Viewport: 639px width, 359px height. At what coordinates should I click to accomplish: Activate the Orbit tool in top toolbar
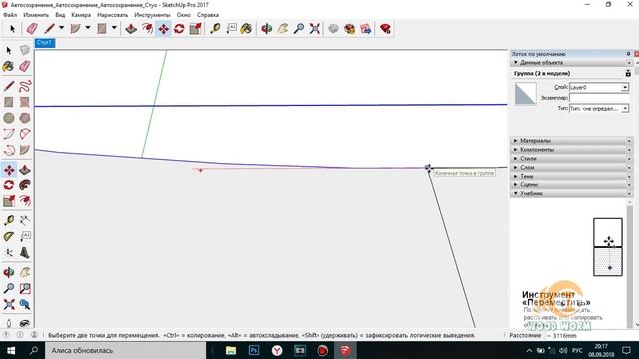click(267, 29)
